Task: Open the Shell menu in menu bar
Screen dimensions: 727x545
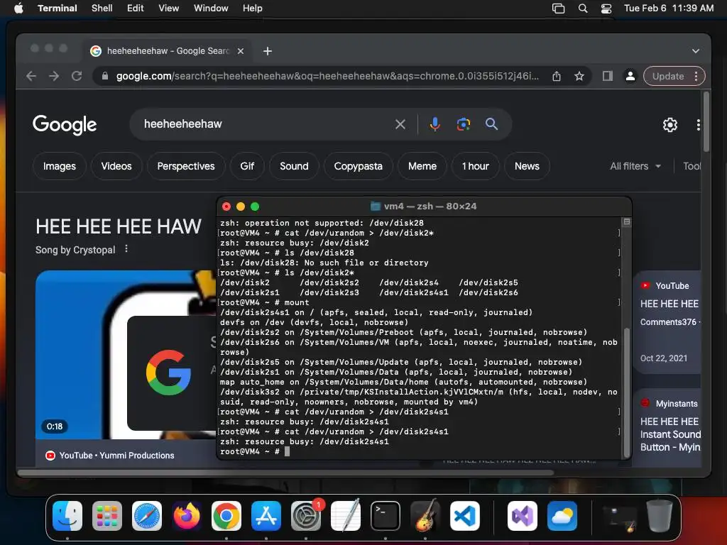Action: (102, 8)
